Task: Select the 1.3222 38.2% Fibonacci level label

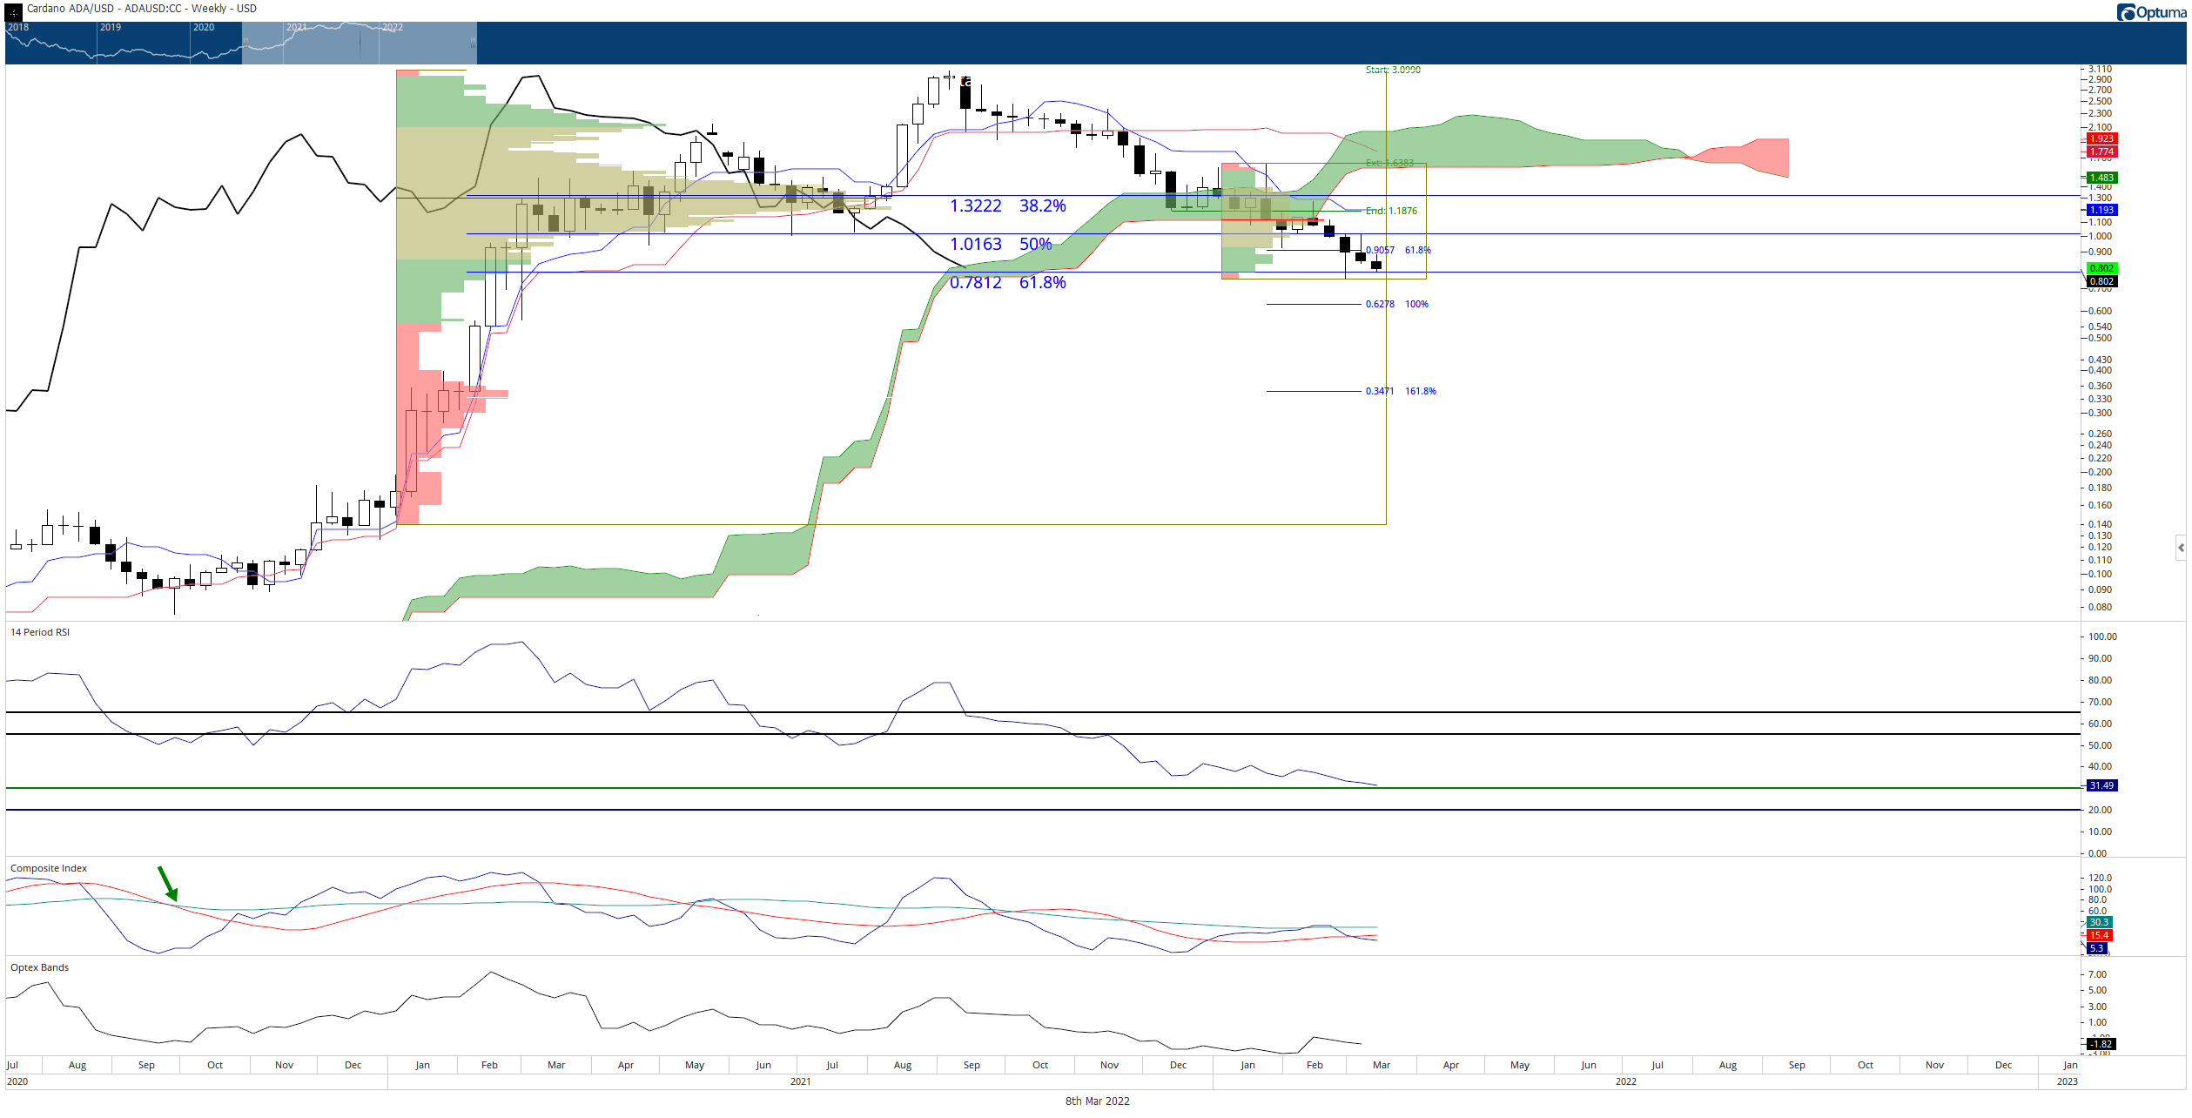Action: pyautogui.click(x=1007, y=205)
